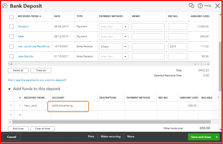Click Save and close button
The height and width of the screenshot is (144, 223).
click(x=201, y=137)
